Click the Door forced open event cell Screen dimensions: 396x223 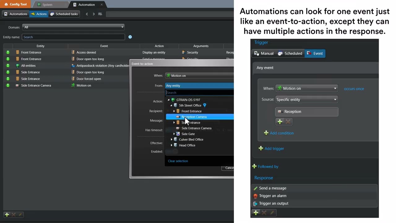point(89,79)
